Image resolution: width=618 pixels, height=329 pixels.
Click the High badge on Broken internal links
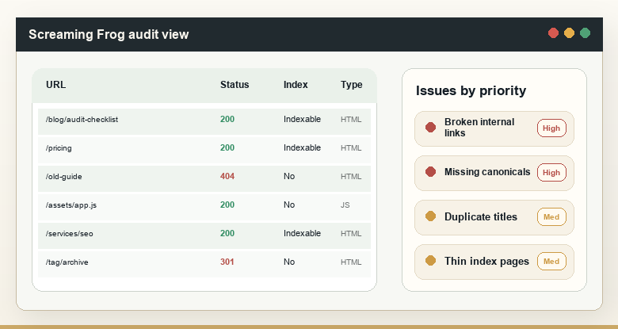[551, 128]
